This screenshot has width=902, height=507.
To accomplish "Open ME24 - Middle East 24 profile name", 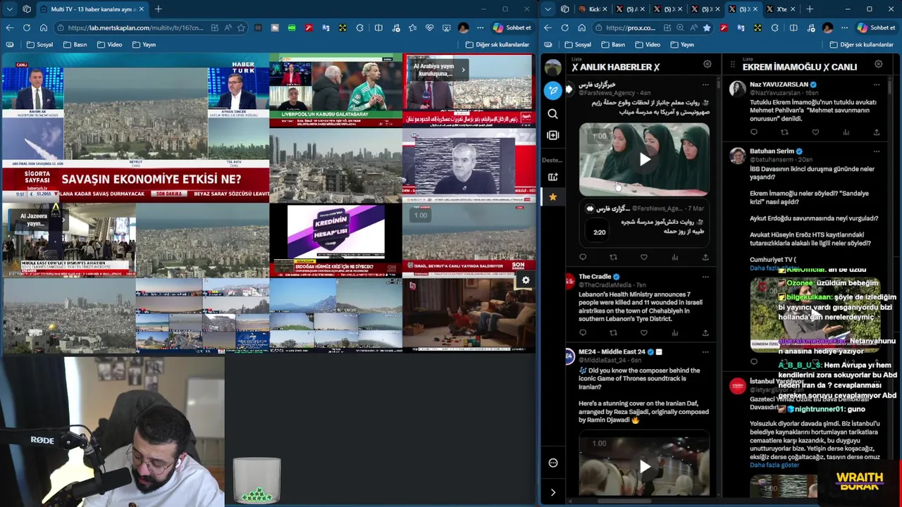I will [x=612, y=351].
